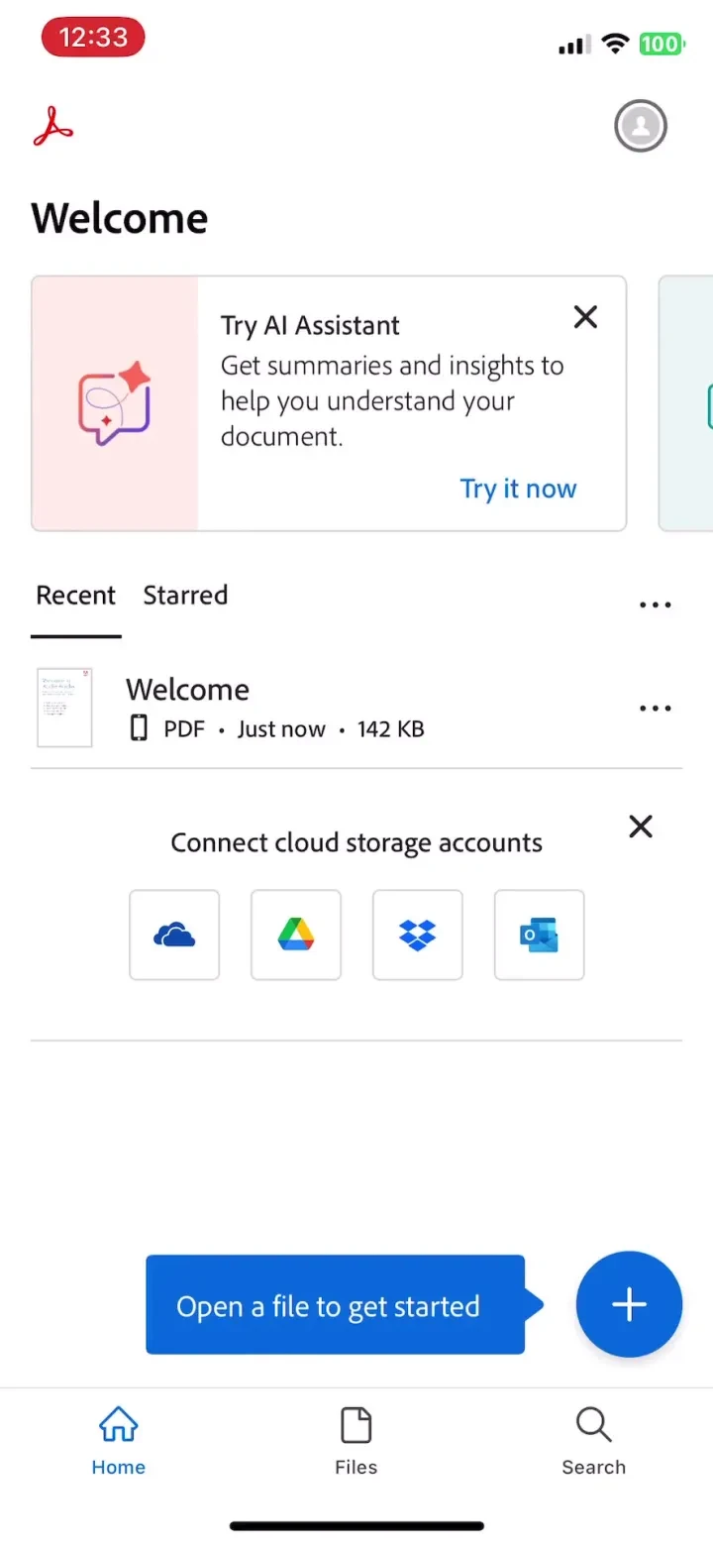Connect a Dropbox account
The width and height of the screenshot is (713, 1546).
418,935
